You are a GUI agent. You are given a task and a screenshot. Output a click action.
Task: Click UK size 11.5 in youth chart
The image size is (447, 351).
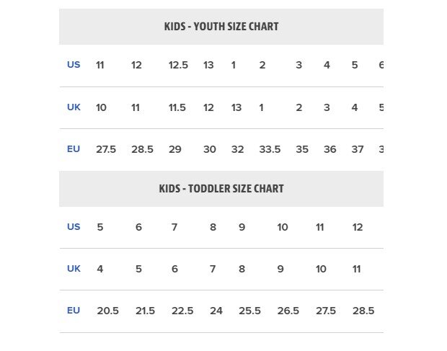pos(177,107)
